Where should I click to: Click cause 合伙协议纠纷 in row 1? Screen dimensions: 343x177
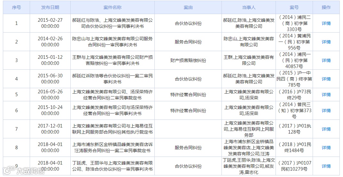[x=188, y=24]
